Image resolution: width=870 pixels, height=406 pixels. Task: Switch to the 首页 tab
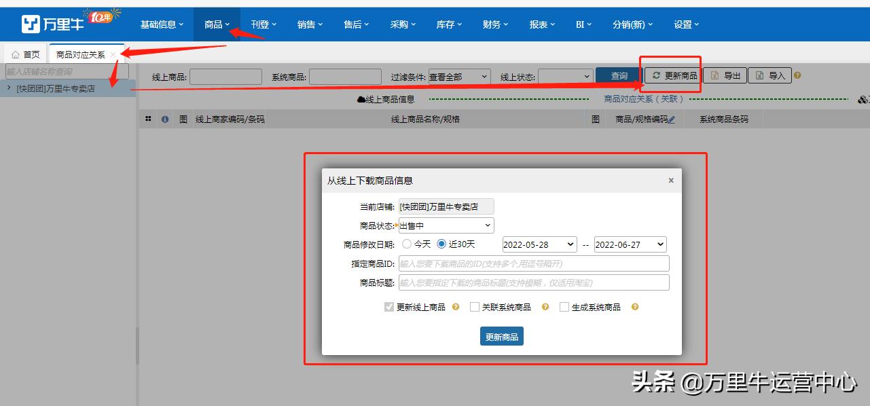[26, 53]
